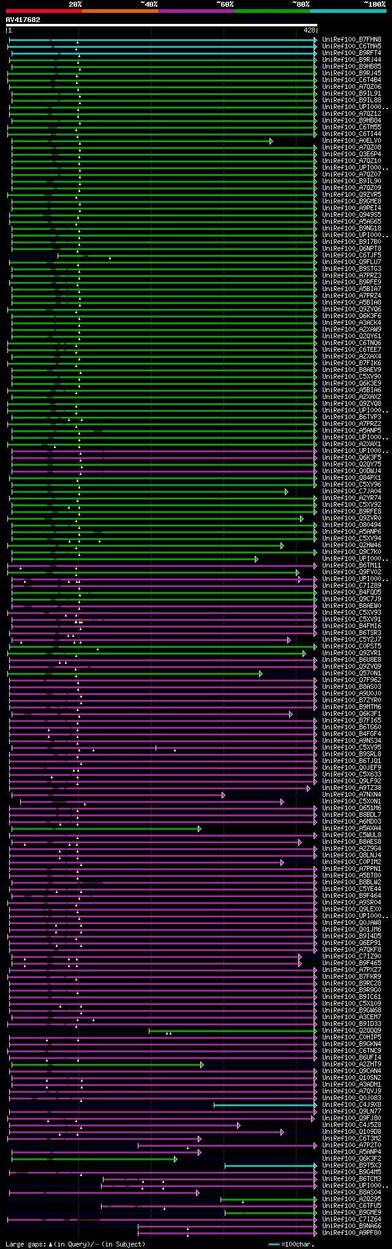Screen dimensions: 392x1249
Task: Select label UniRef100_O80494
Action: (352, 525)
